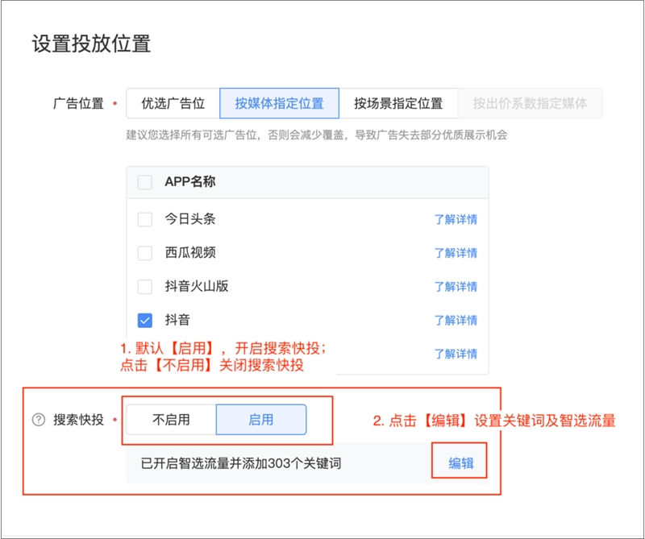Screen dimensions: 645x539
Task: Tick the 抖音火山版 checkbox
Action: pos(145,287)
